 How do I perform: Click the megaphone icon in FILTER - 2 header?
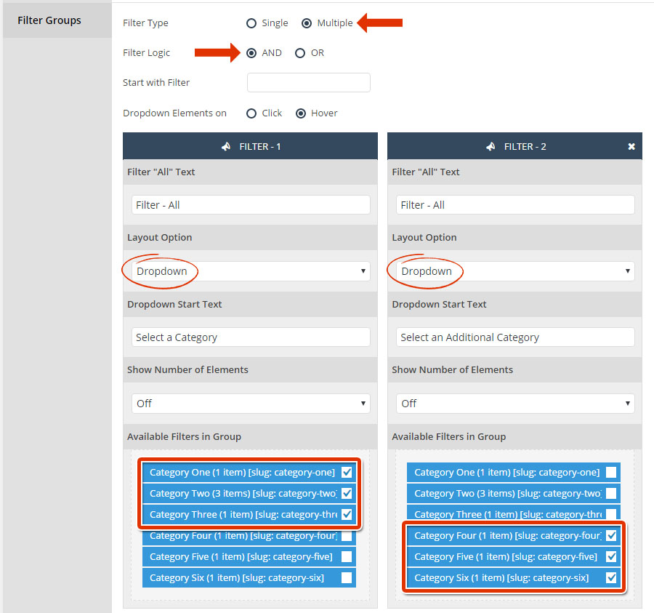pos(490,146)
